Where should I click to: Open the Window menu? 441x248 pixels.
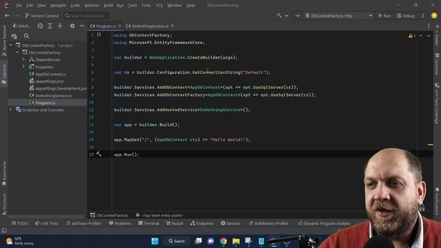coord(174,6)
